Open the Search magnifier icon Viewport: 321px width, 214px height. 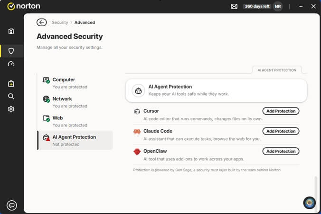11,96
